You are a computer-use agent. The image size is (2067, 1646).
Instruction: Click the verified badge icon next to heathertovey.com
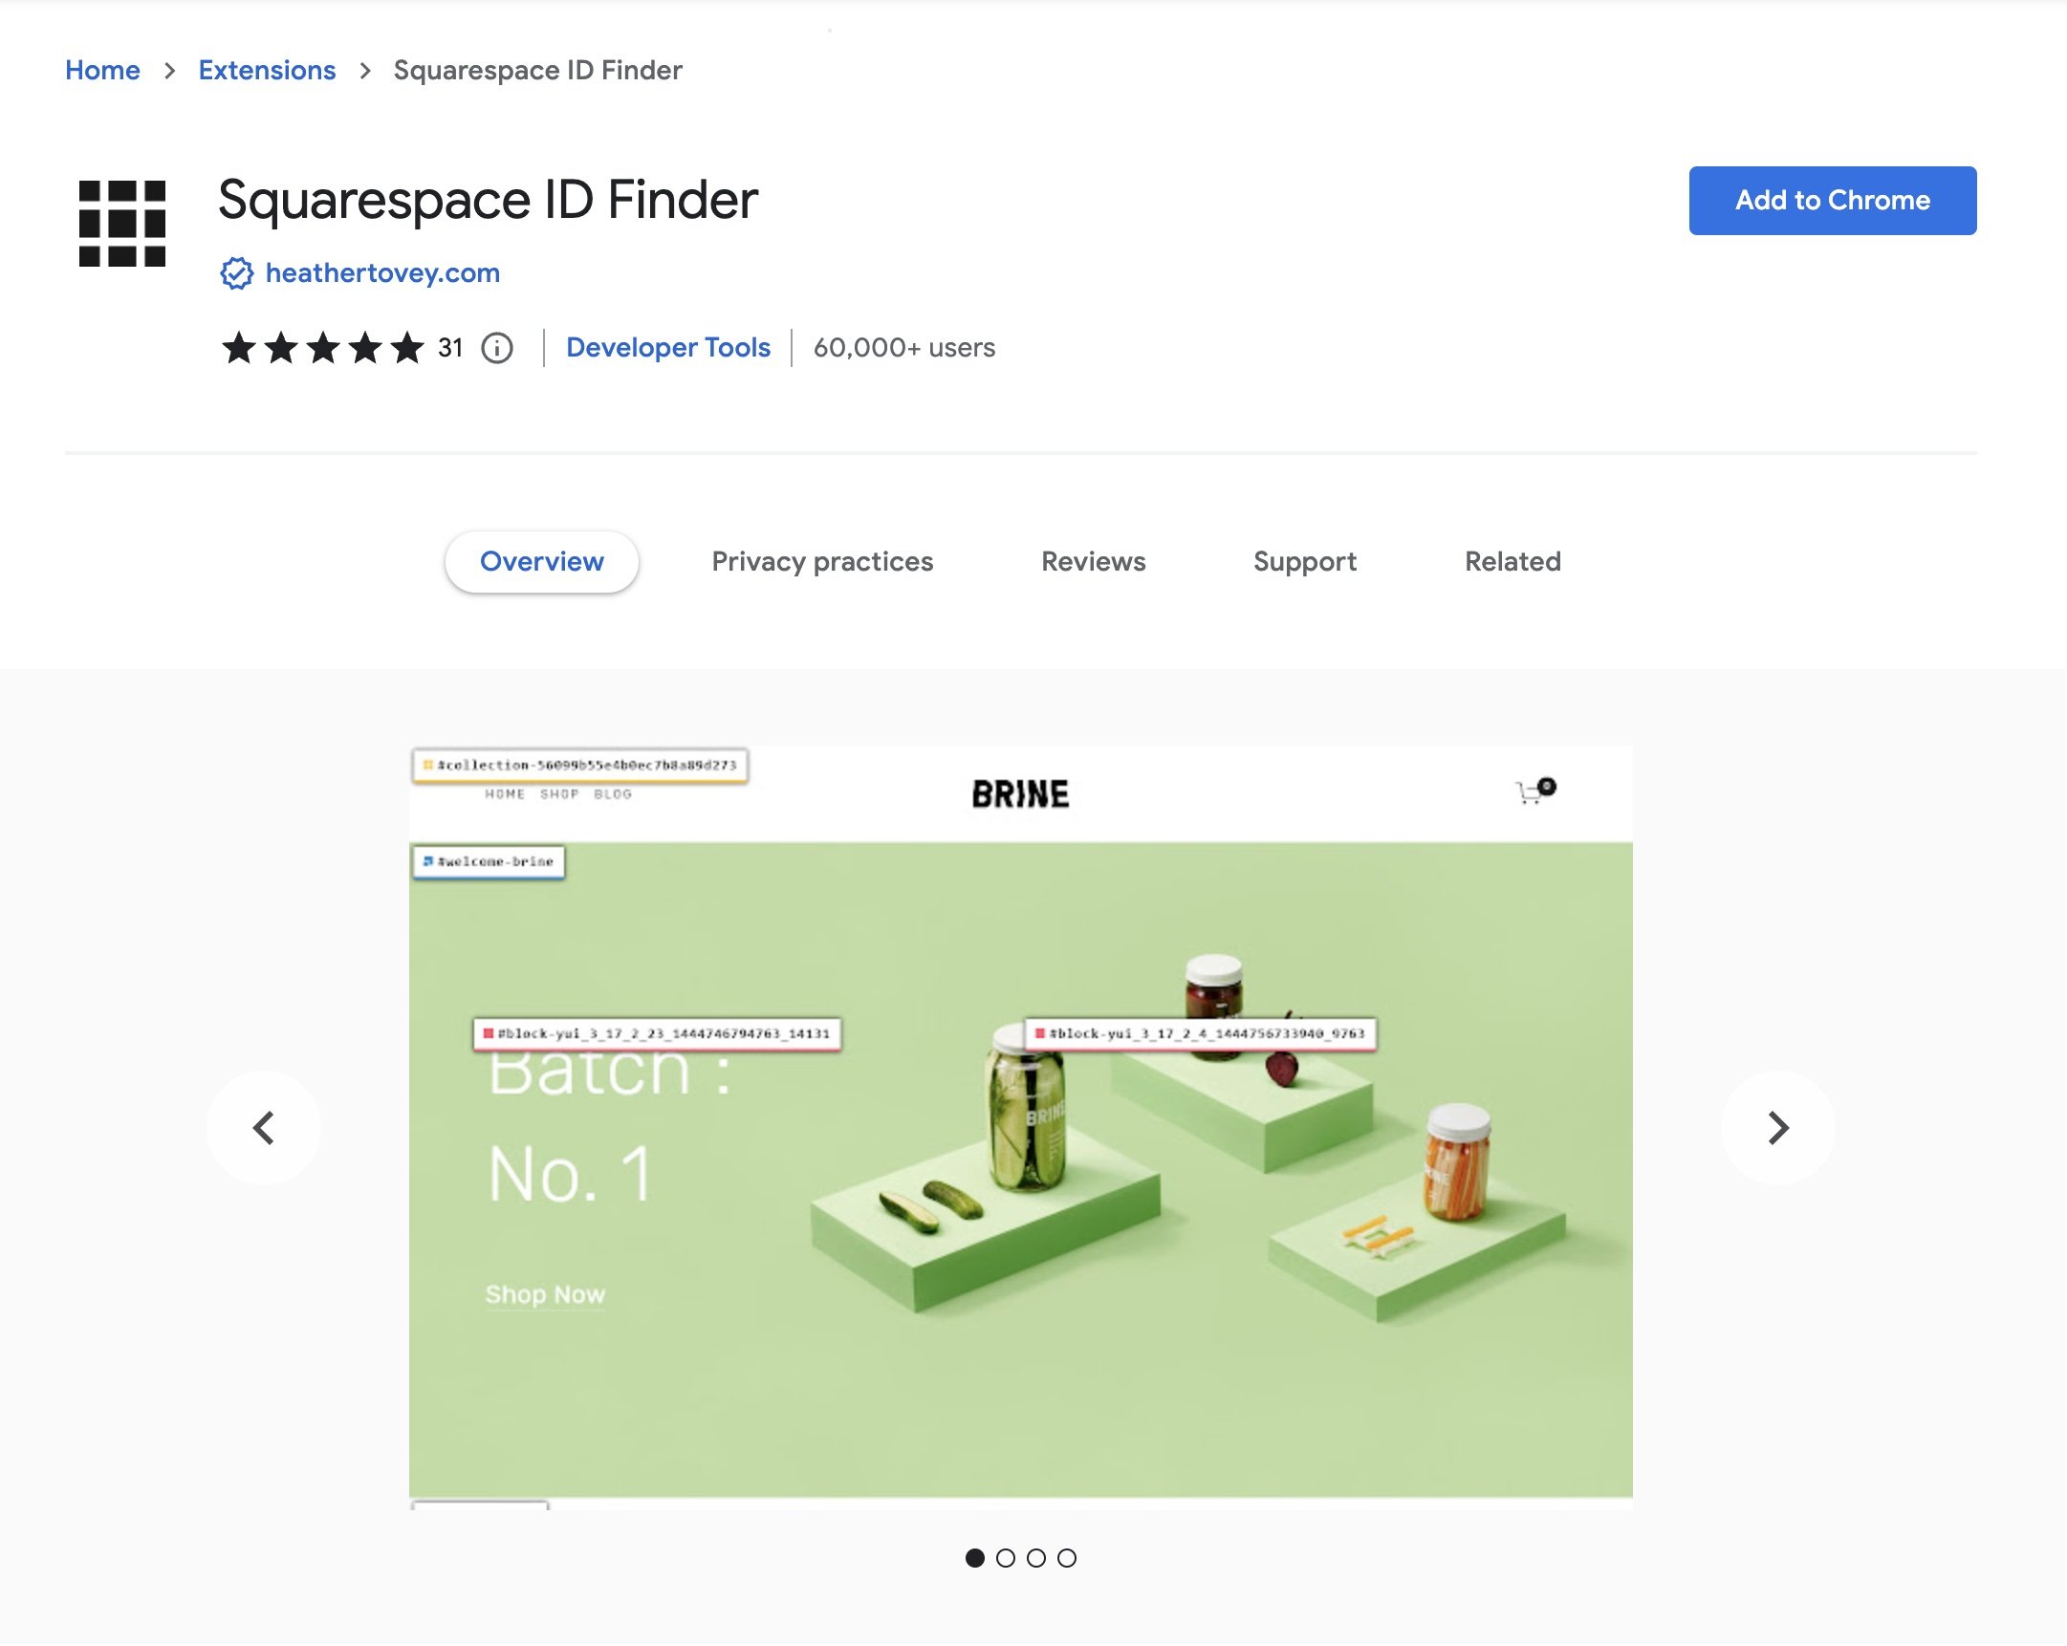[235, 272]
